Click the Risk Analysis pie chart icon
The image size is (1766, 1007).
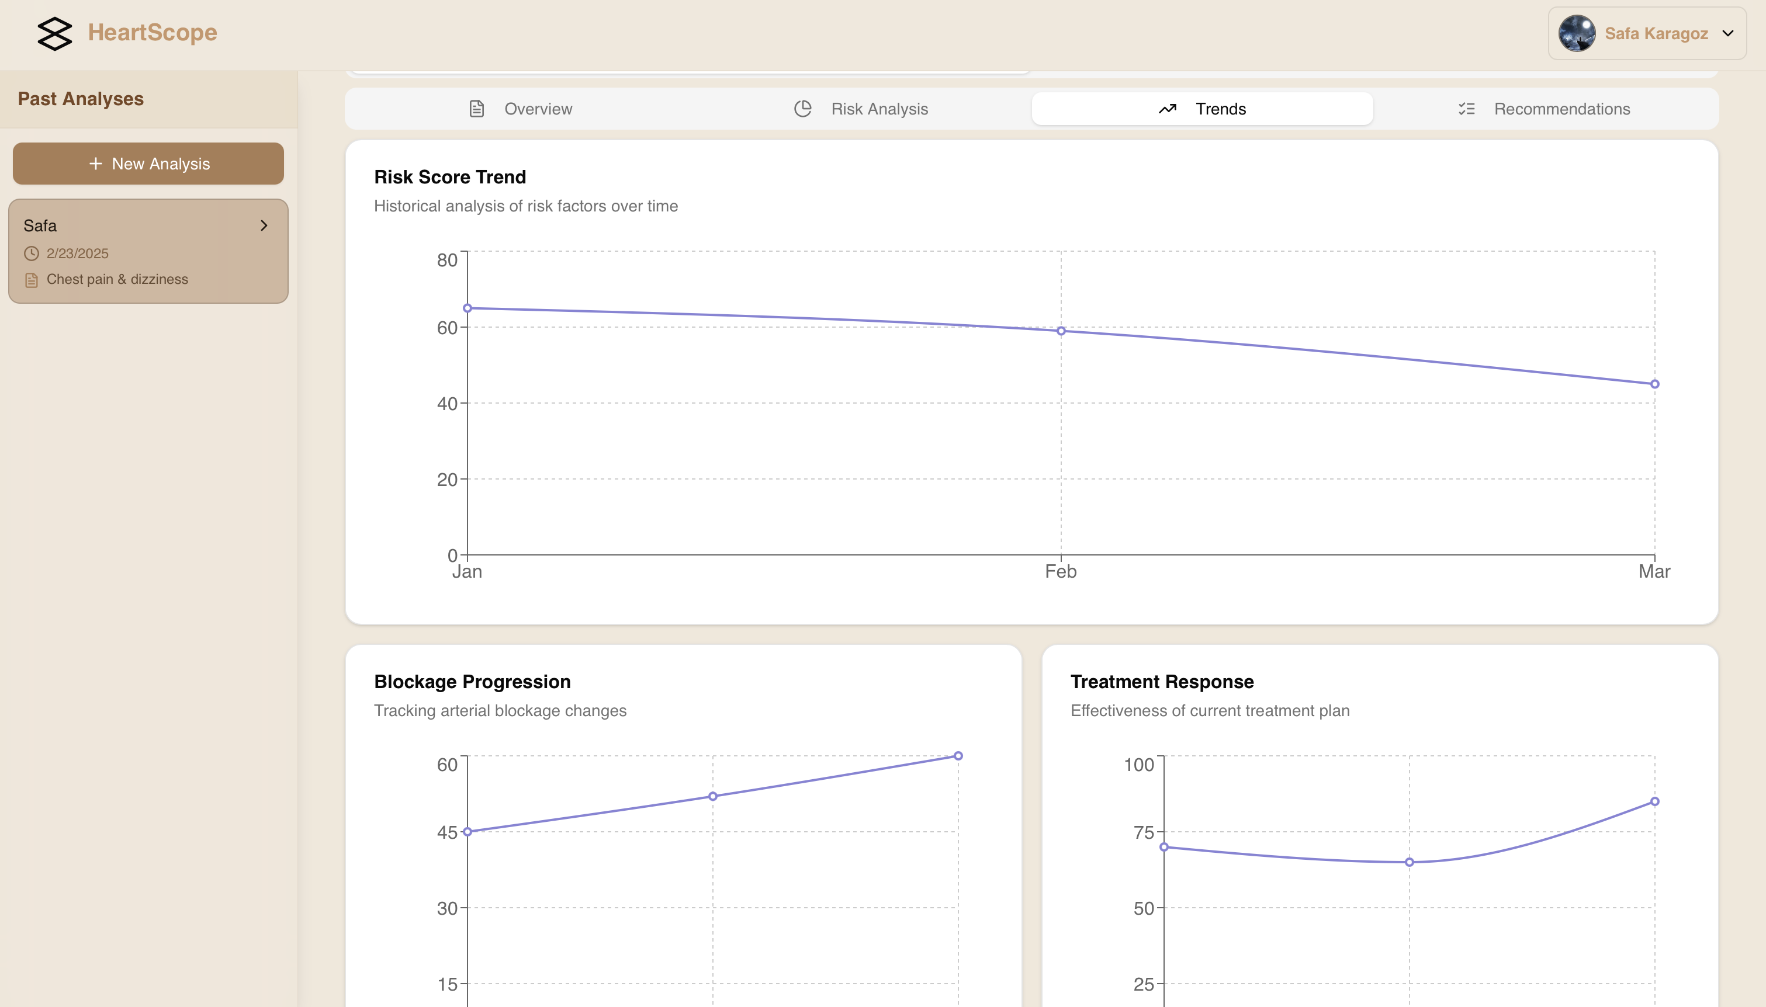pos(802,109)
